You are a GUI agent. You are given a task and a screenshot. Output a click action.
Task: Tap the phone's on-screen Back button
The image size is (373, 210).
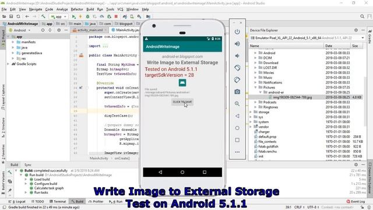[x=160, y=172]
